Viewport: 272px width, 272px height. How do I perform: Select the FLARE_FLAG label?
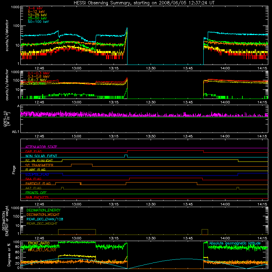coord(35,170)
